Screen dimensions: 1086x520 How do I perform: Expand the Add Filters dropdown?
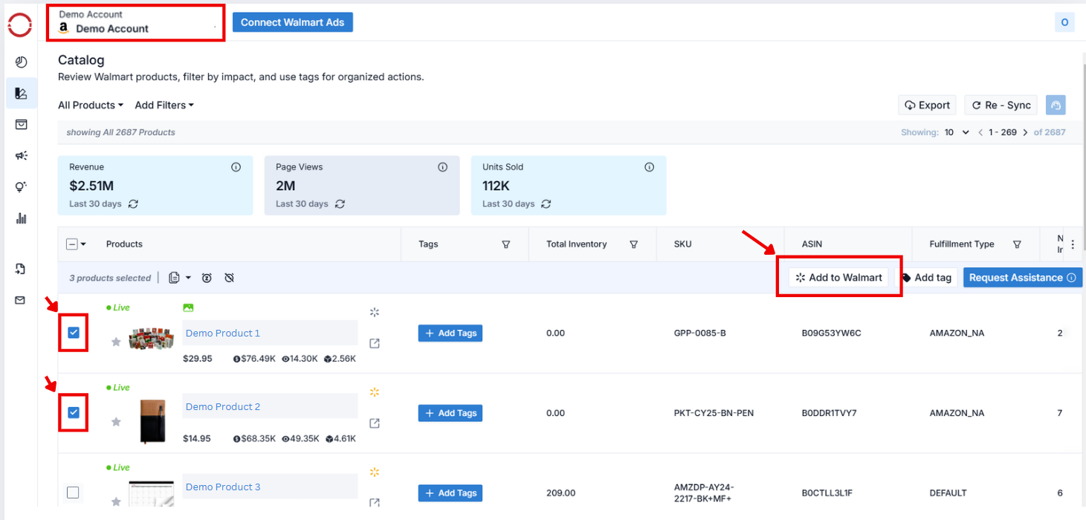(164, 105)
